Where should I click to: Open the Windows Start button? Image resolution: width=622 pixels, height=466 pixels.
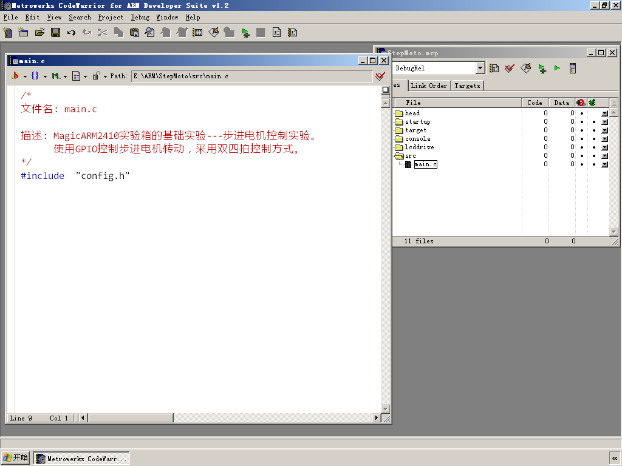point(15,458)
